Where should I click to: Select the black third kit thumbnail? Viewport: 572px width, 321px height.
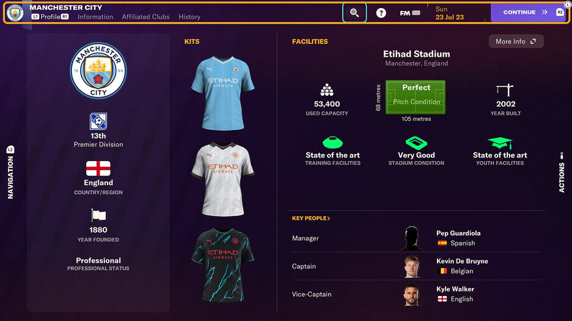click(x=222, y=265)
